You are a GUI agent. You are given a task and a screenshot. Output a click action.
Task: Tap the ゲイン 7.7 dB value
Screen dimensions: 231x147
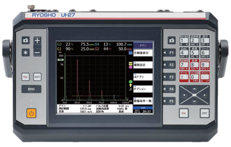[87, 106]
